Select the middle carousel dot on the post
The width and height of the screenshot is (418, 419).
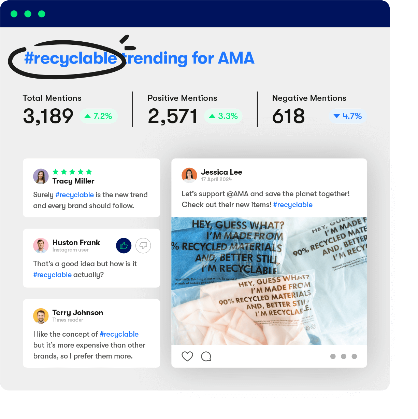[344, 356]
